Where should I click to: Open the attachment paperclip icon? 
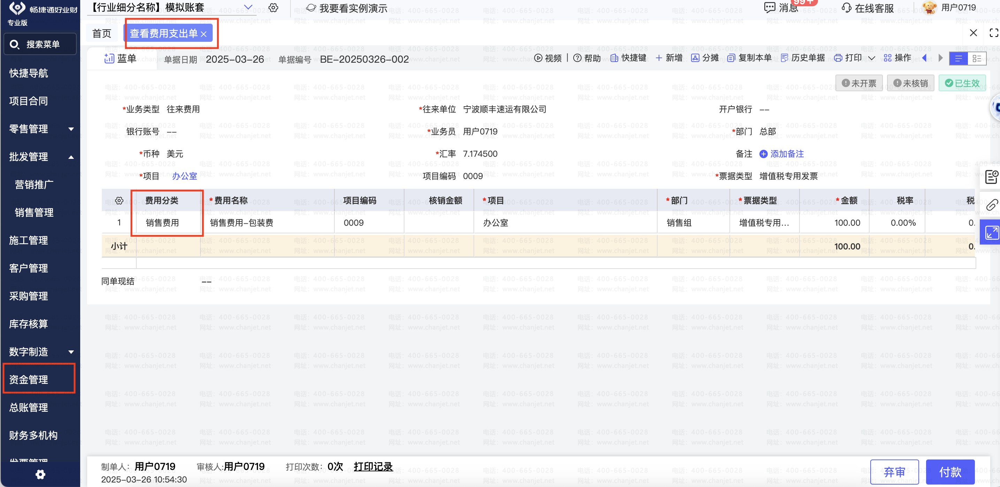992,204
